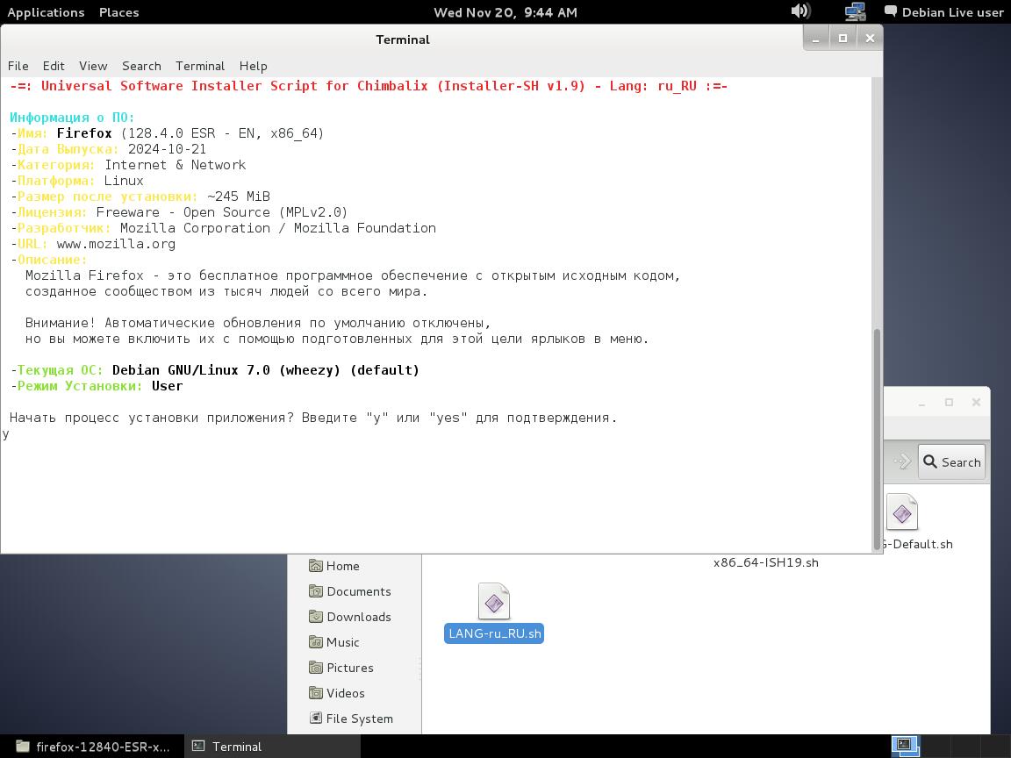Open the File menu in Terminal
The width and height of the screenshot is (1011, 758).
pyautogui.click(x=18, y=66)
